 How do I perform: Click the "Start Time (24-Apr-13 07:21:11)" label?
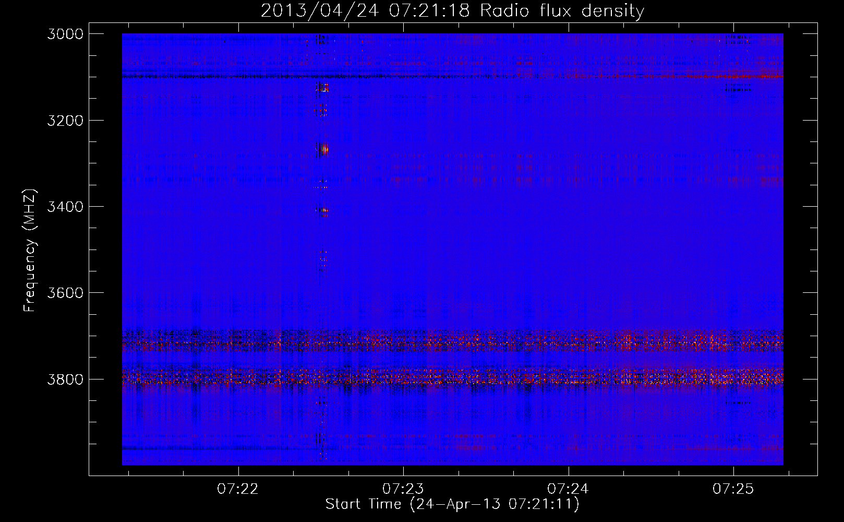[x=452, y=504]
